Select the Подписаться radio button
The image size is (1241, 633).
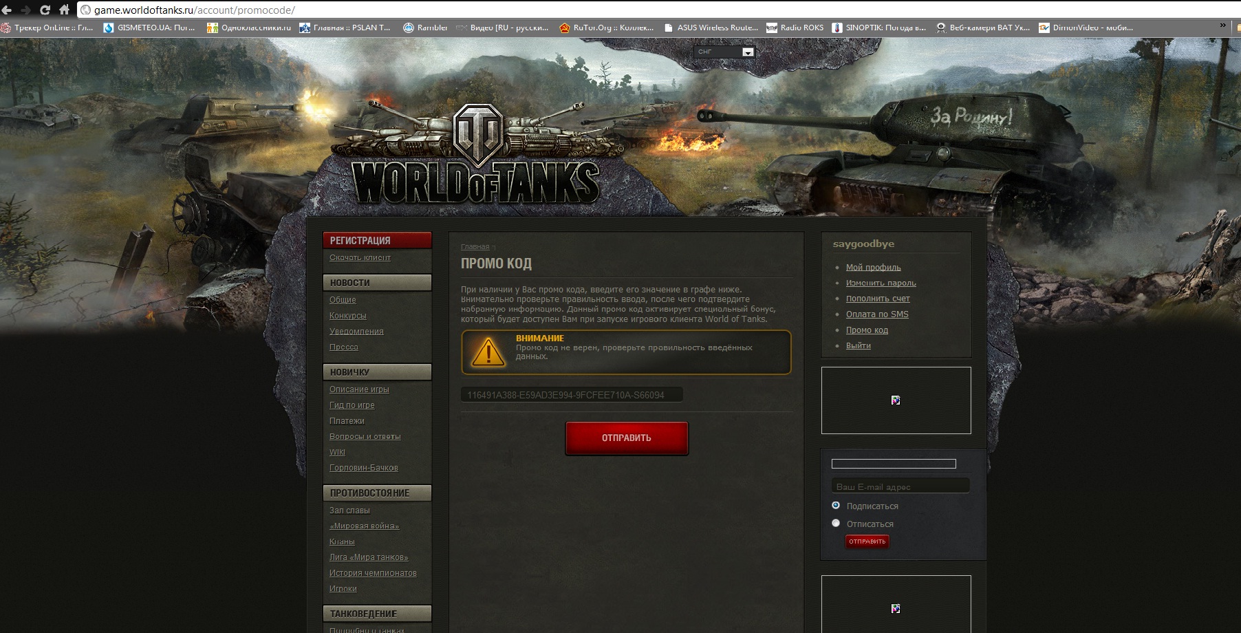point(836,505)
